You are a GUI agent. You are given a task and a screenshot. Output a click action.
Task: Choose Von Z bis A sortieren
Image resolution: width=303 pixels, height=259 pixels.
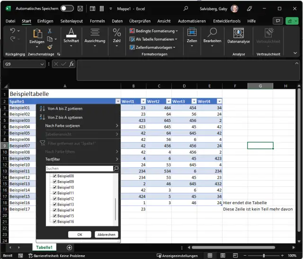point(65,117)
